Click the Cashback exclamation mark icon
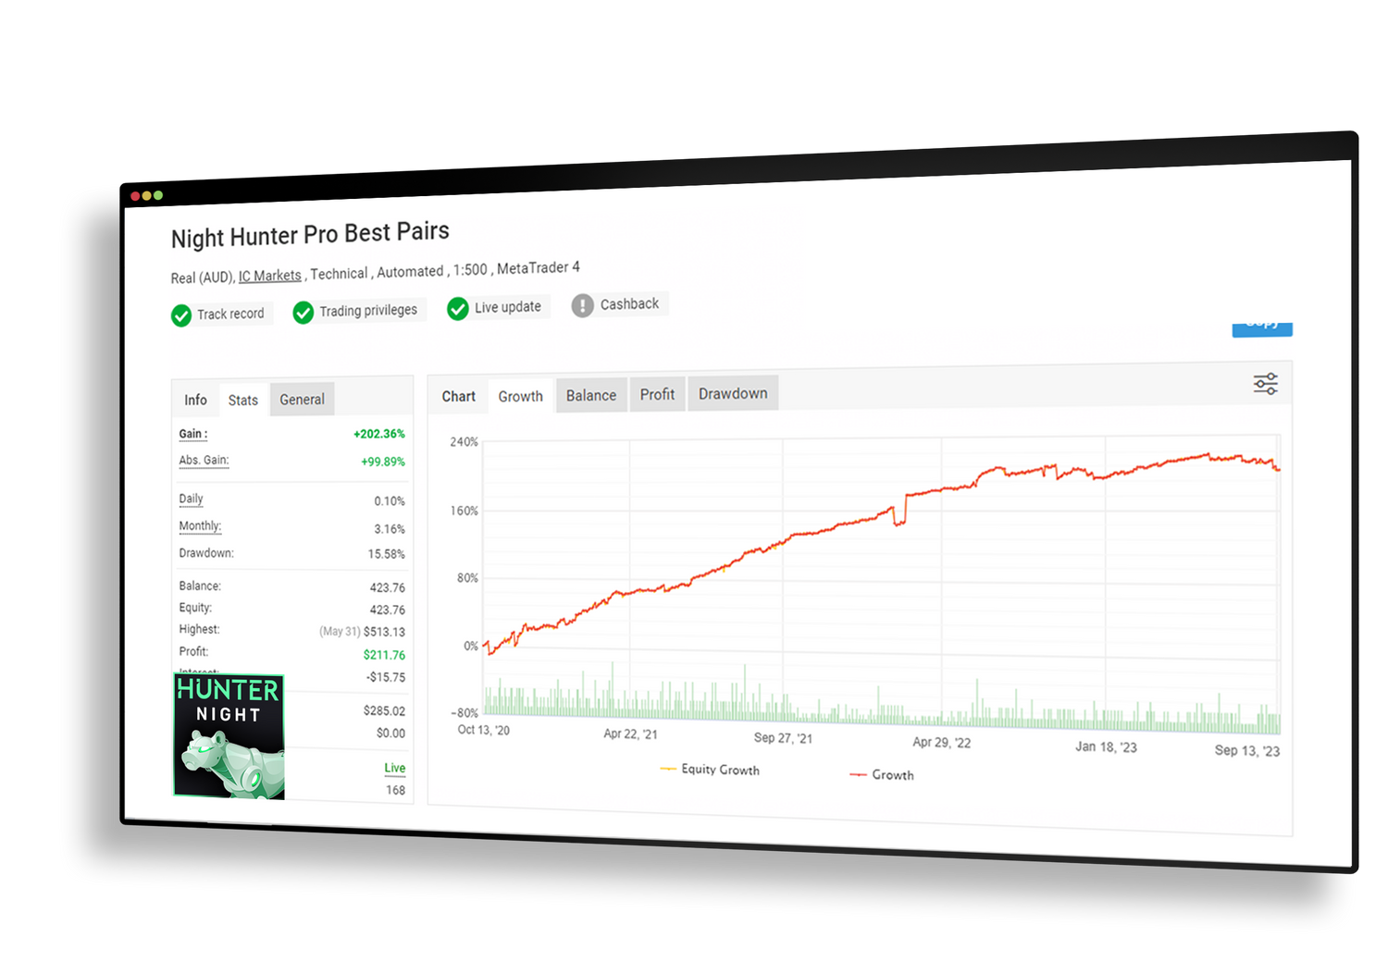 point(582,305)
